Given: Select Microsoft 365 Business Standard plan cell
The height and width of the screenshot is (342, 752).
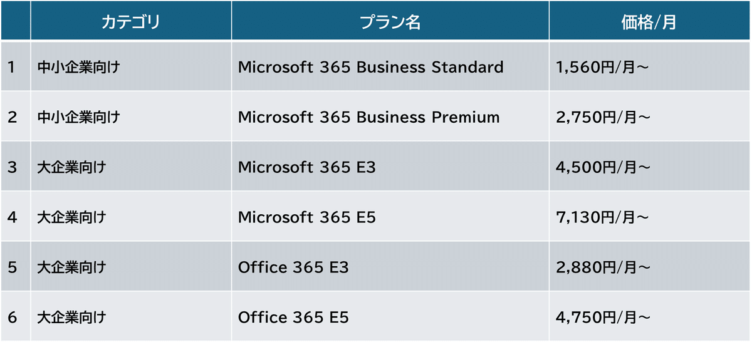Looking at the screenshot, I should coord(390,66).
